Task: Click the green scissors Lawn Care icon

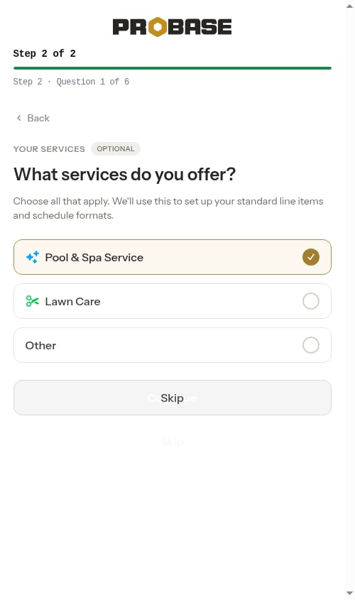Action: [x=33, y=301]
